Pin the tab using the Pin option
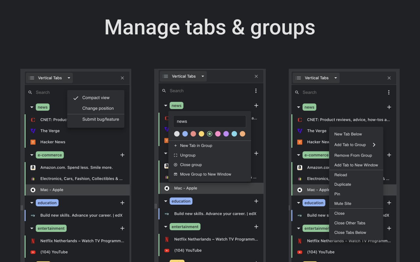 click(x=337, y=194)
